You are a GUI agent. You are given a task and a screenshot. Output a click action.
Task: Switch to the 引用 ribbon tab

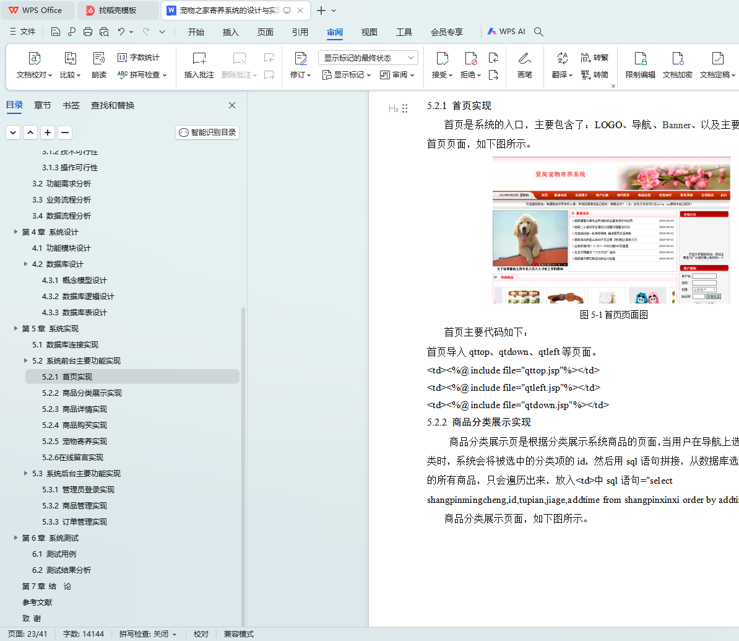[x=300, y=32]
